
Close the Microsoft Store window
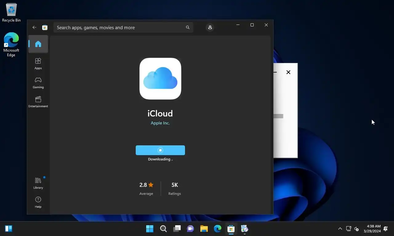266,25
